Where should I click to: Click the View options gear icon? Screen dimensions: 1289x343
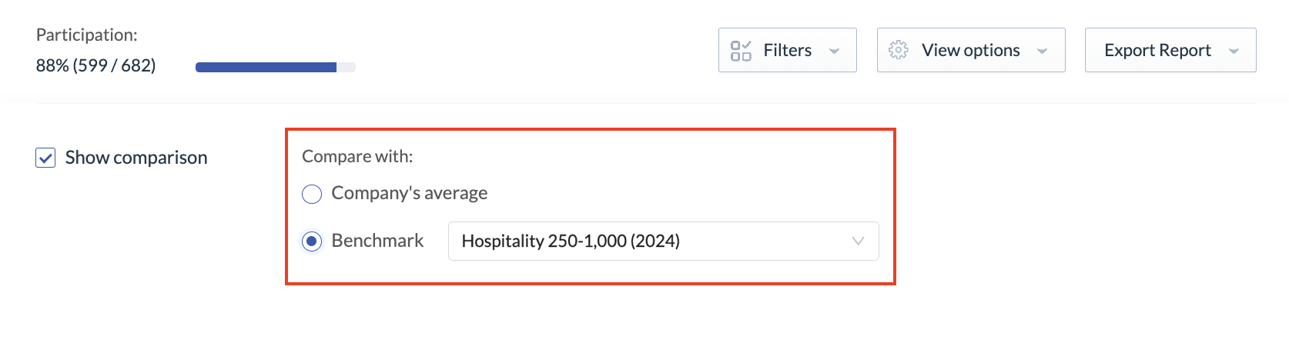pos(898,50)
